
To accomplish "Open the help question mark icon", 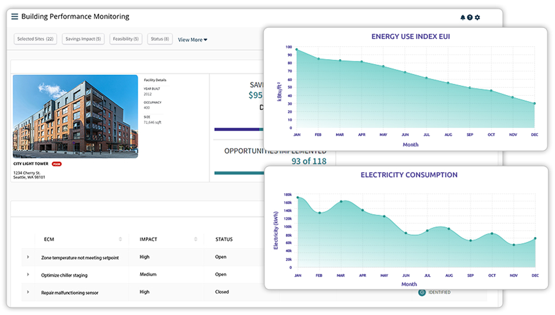I will (470, 17).
